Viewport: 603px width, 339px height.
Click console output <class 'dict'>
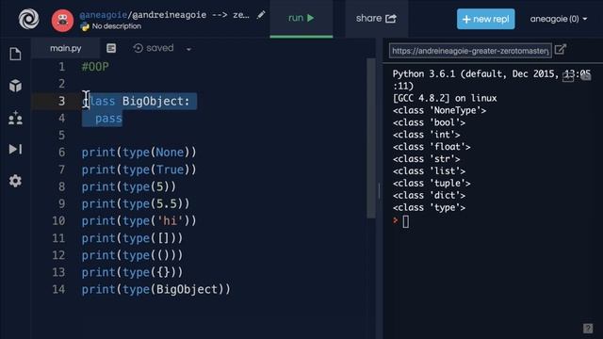click(429, 196)
